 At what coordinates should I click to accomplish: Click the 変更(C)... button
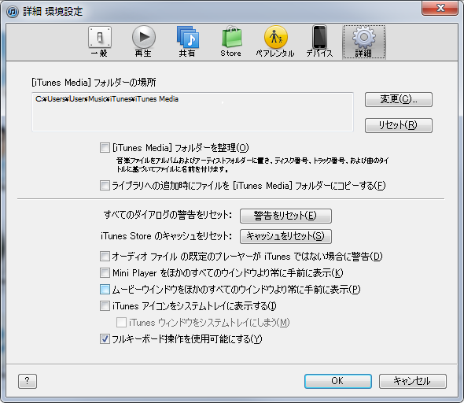pos(398,99)
